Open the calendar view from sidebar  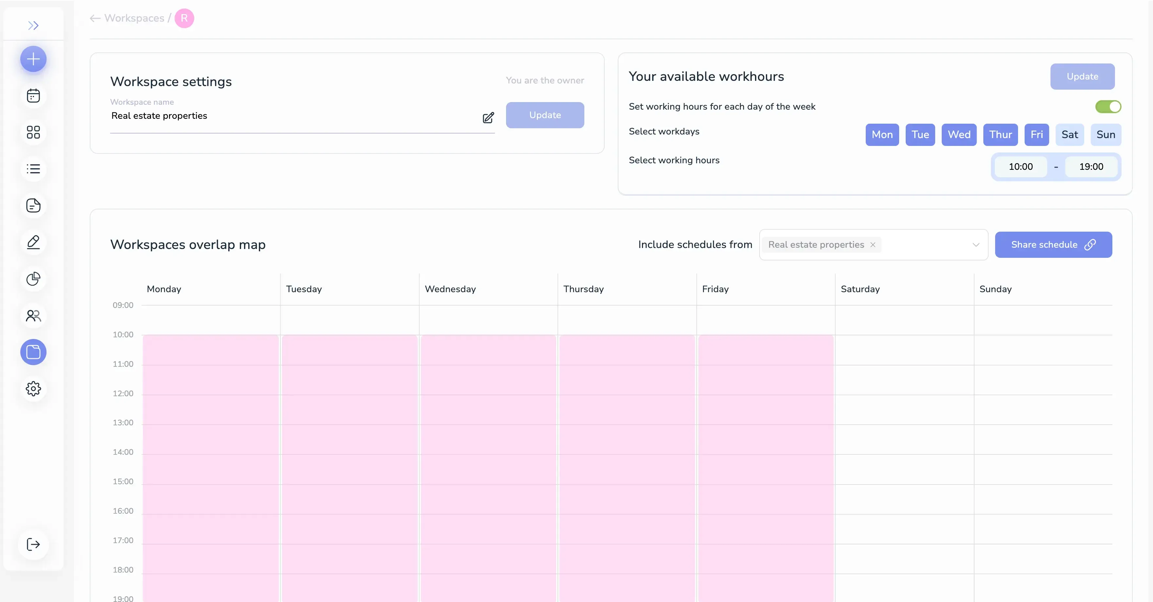33,96
